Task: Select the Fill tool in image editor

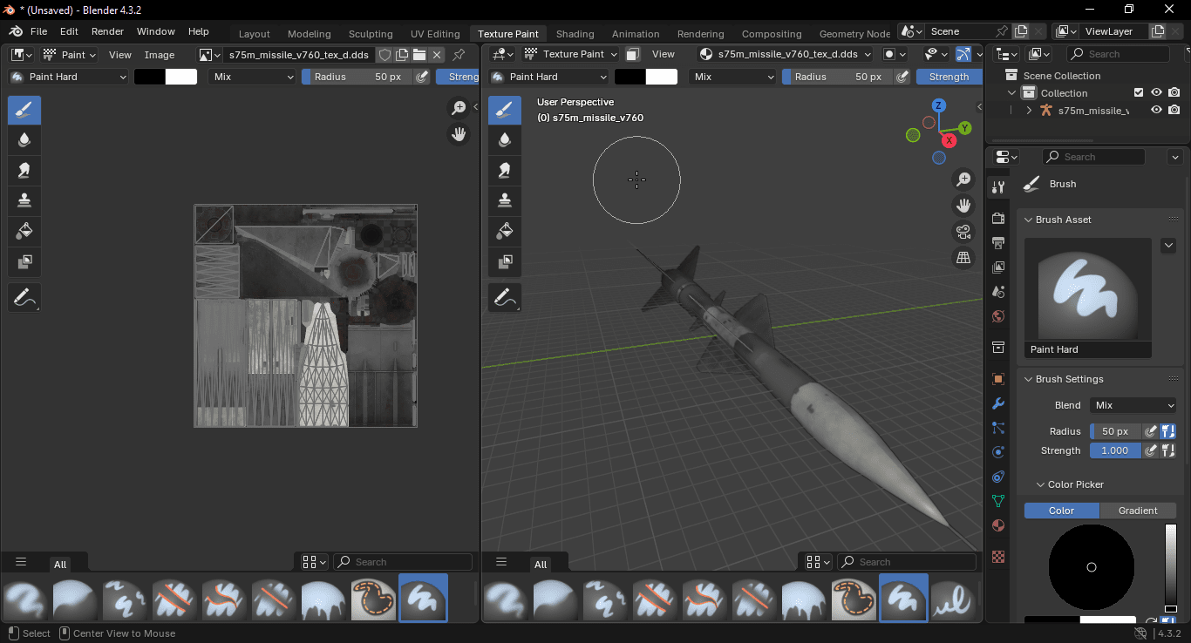Action: [24, 231]
